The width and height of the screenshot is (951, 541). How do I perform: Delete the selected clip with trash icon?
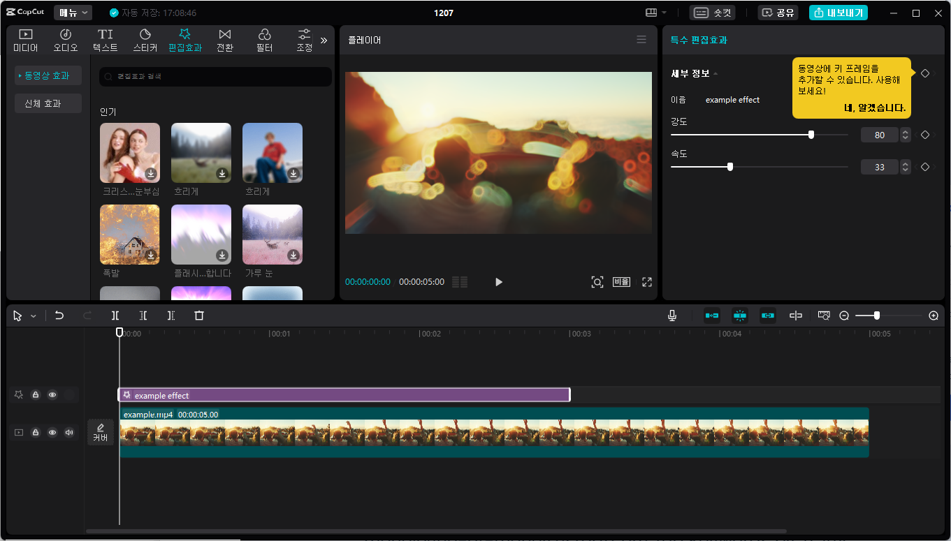coord(199,316)
